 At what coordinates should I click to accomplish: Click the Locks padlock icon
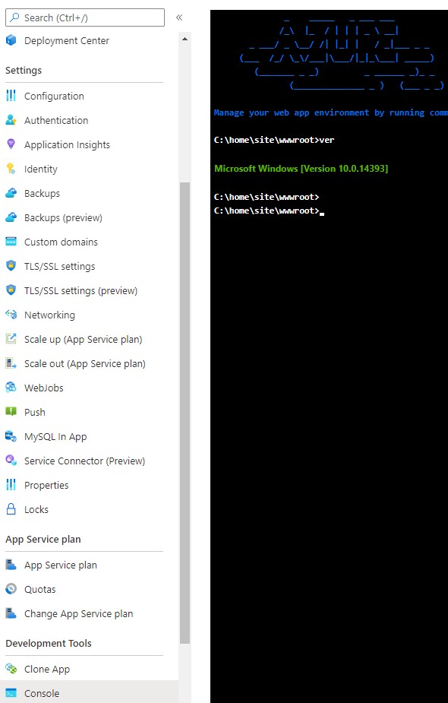pyautogui.click(x=11, y=509)
